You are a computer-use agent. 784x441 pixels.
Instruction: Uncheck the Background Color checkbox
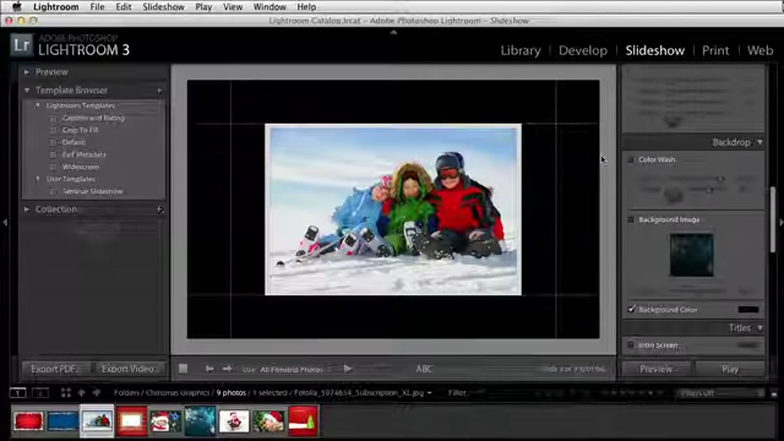631,309
